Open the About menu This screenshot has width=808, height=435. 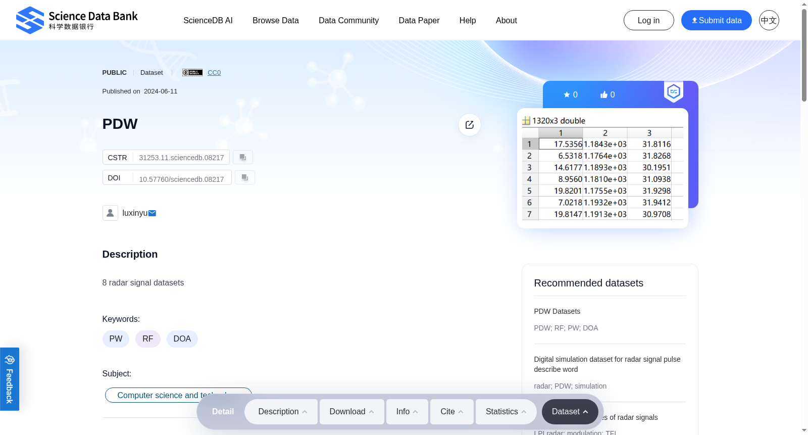[507, 20]
